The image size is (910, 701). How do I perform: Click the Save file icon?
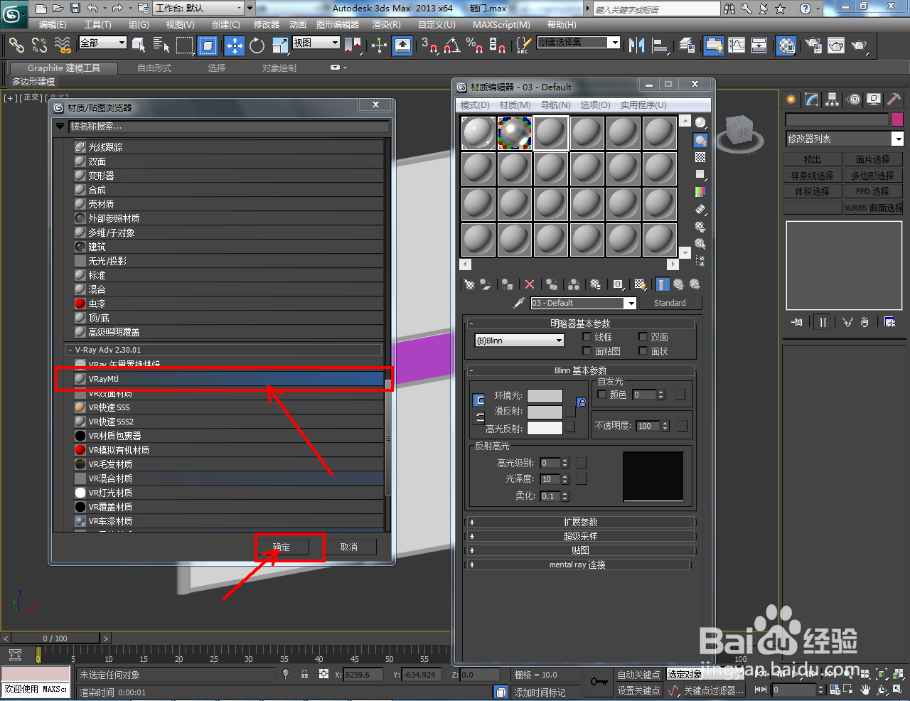pyautogui.click(x=75, y=9)
